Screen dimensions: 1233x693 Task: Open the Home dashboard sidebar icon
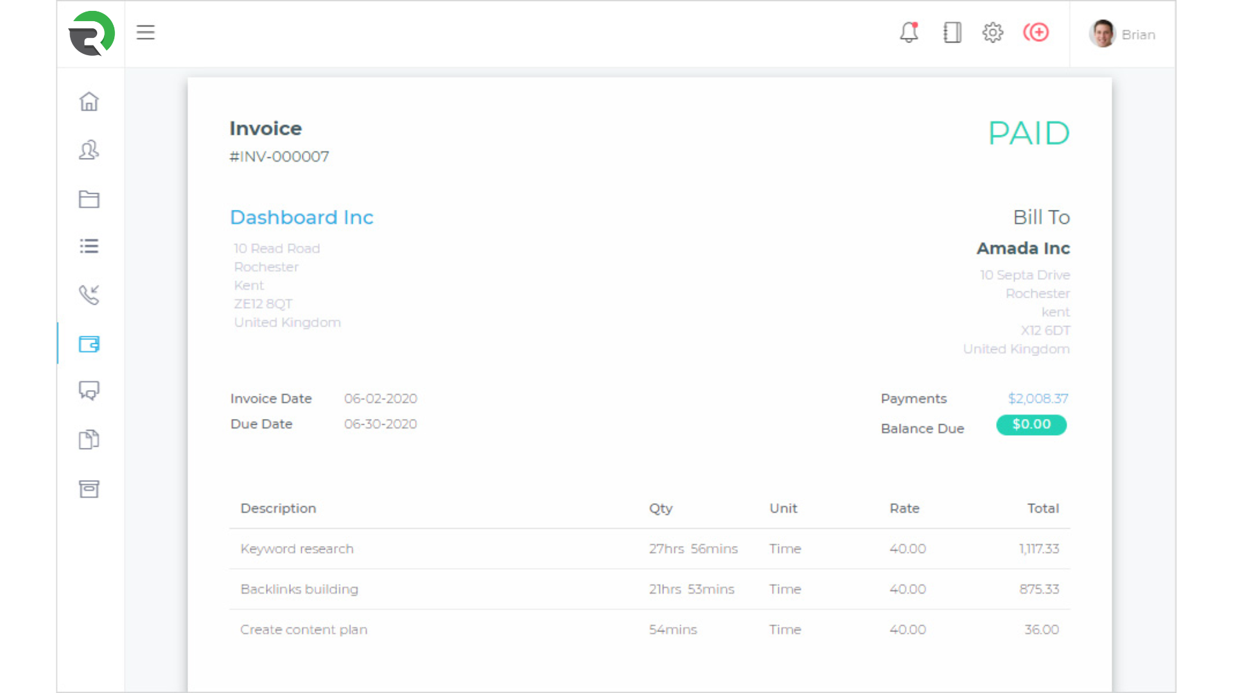click(x=89, y=101)
